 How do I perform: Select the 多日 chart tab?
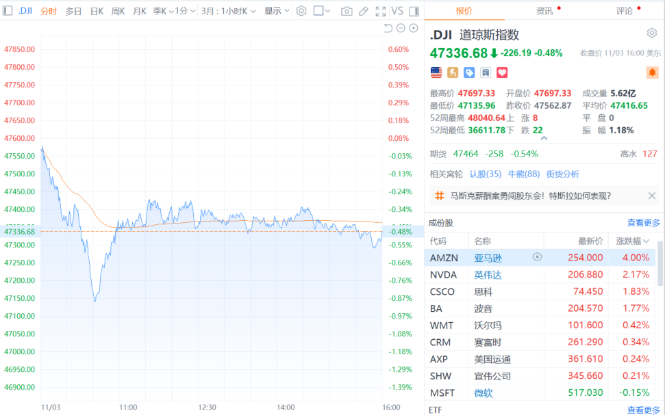(73, 11)
